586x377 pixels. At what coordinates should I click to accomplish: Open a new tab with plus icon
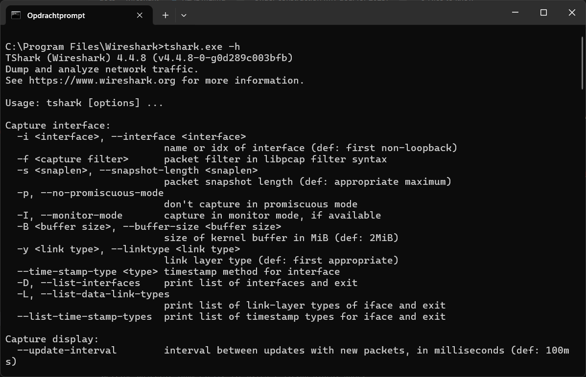click(x=165, y=15)
